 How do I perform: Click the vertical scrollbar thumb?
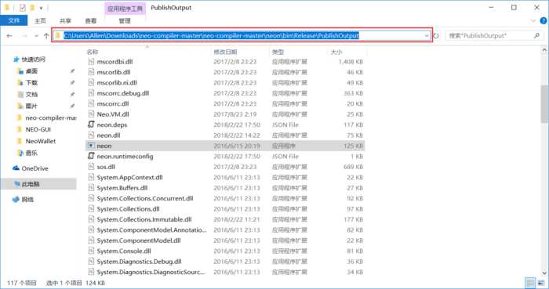pyautogui.click(x=544, y=104)
